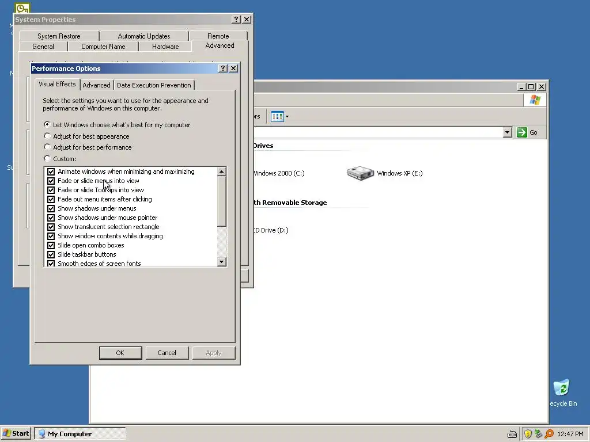Viewport: 590px width, 442px height.
Task: Open the Views icon in My Computer toolbar
Action: click(277, 116)
